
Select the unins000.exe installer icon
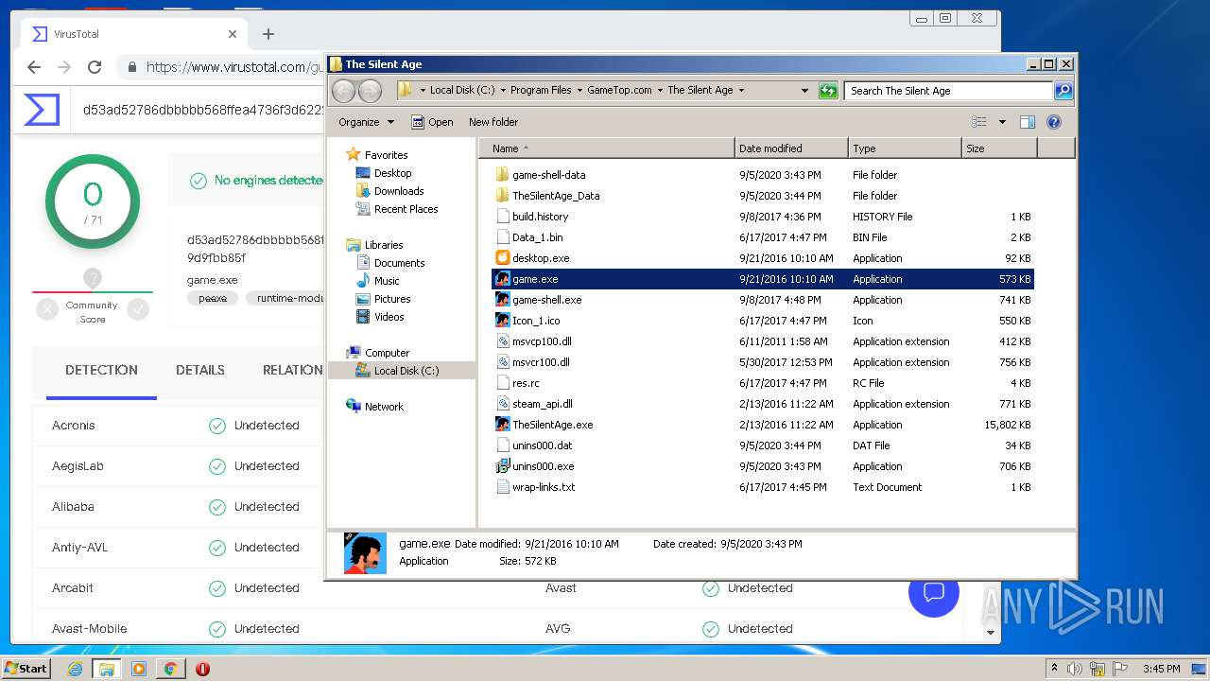503,466
